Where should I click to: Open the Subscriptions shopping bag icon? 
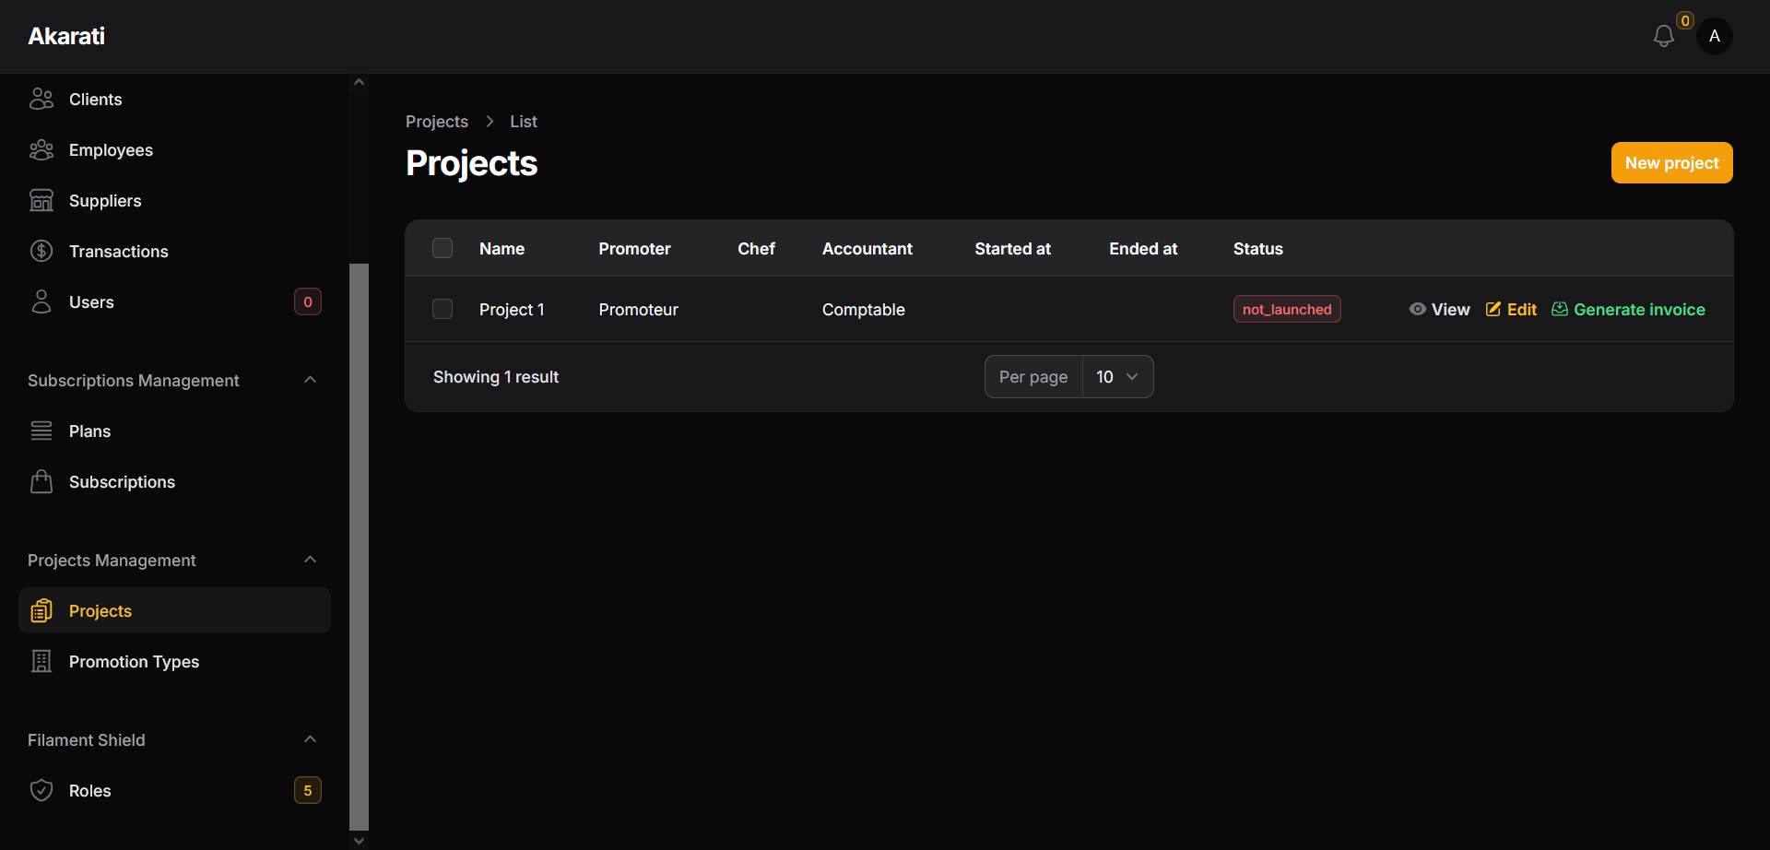click(41, 481)
